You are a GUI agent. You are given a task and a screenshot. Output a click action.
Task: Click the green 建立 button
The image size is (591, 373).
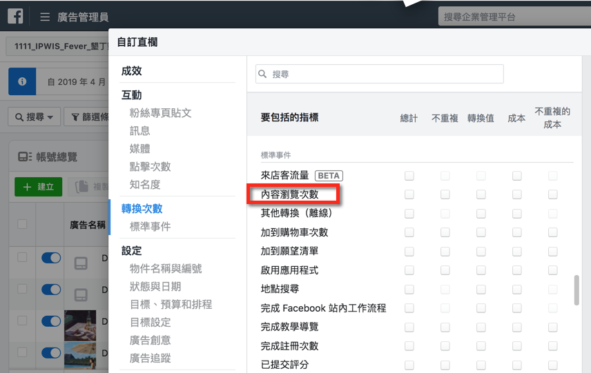pyautogui.click(x=39, y=187)
